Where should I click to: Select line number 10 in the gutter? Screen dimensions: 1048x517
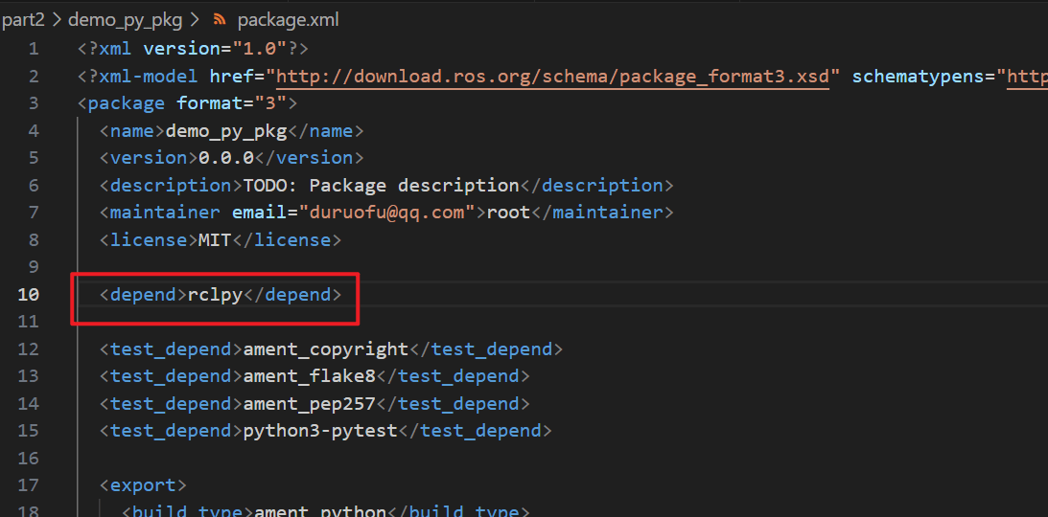pos(29,295)
